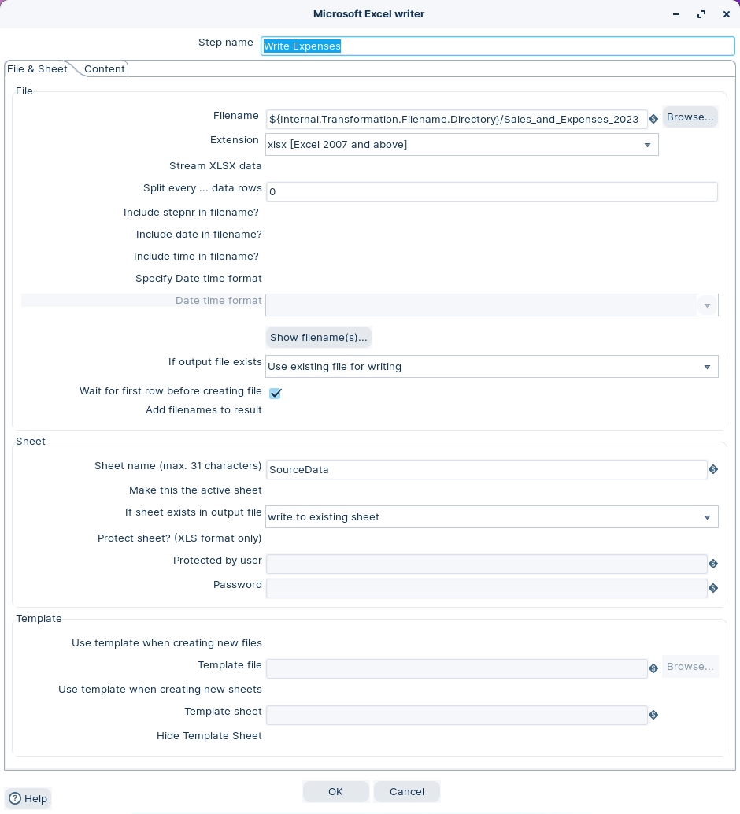740x814 pixels.
Task: Select the File & Sheet tab
Action: pos(37,69)
